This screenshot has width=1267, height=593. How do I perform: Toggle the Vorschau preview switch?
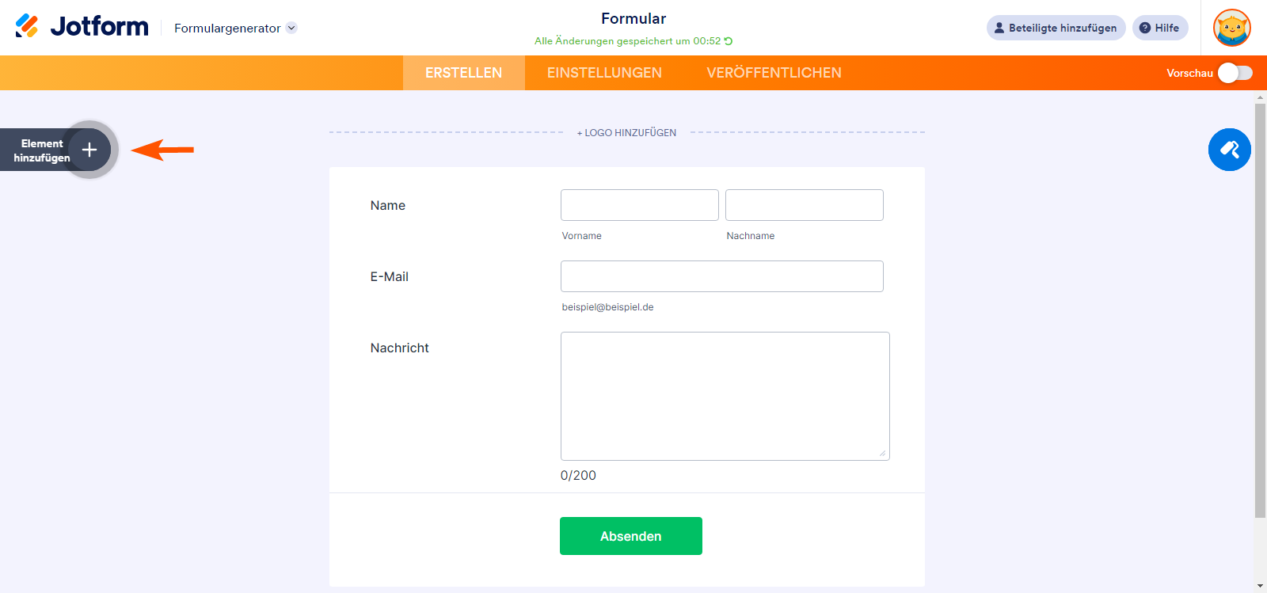tap(1235, 73)
